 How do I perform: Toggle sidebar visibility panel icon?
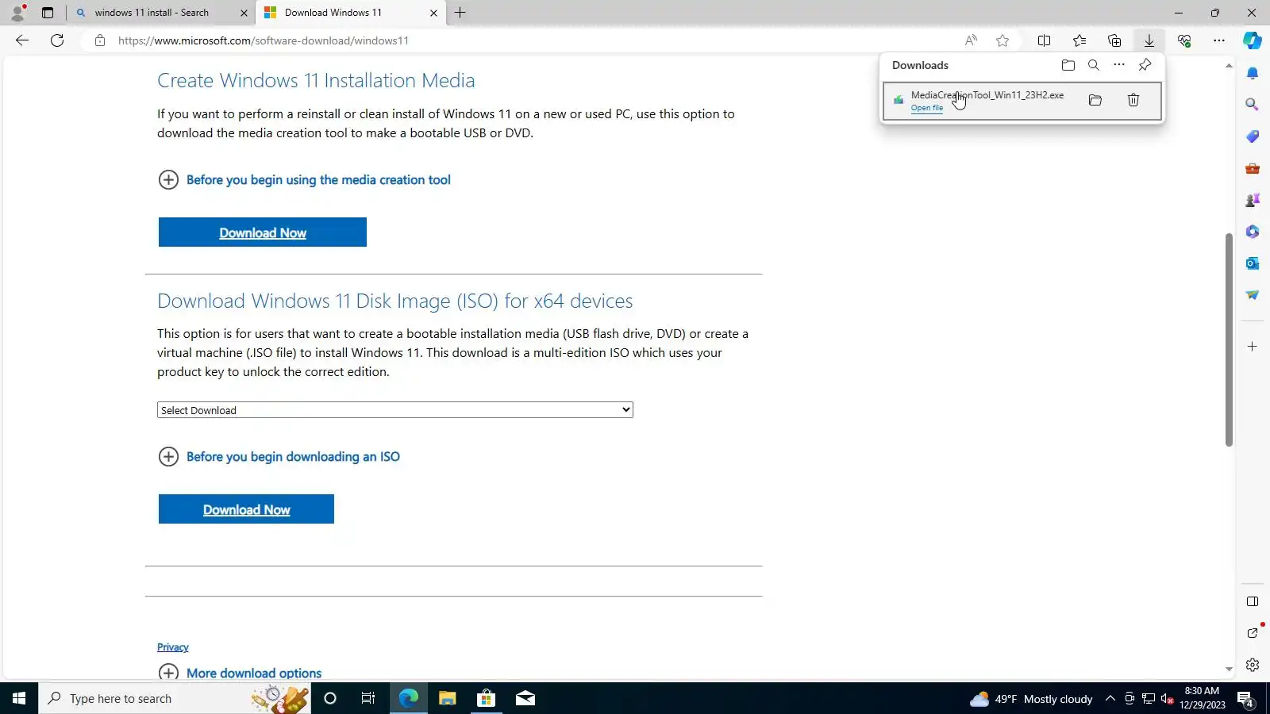click(1253, 601)
